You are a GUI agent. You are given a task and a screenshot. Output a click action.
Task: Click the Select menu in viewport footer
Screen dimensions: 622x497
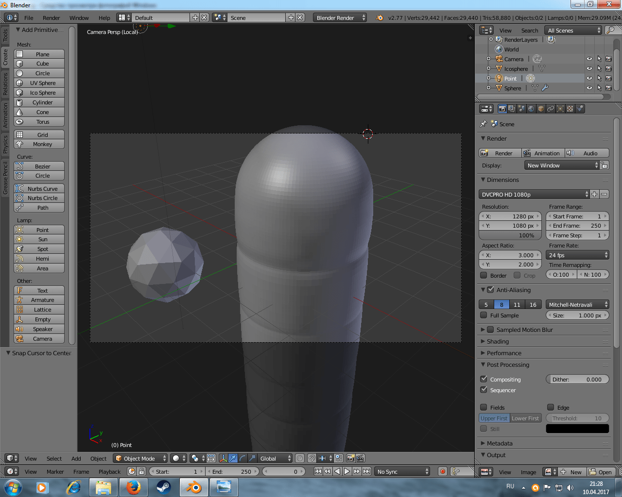(x=54, y=458)
